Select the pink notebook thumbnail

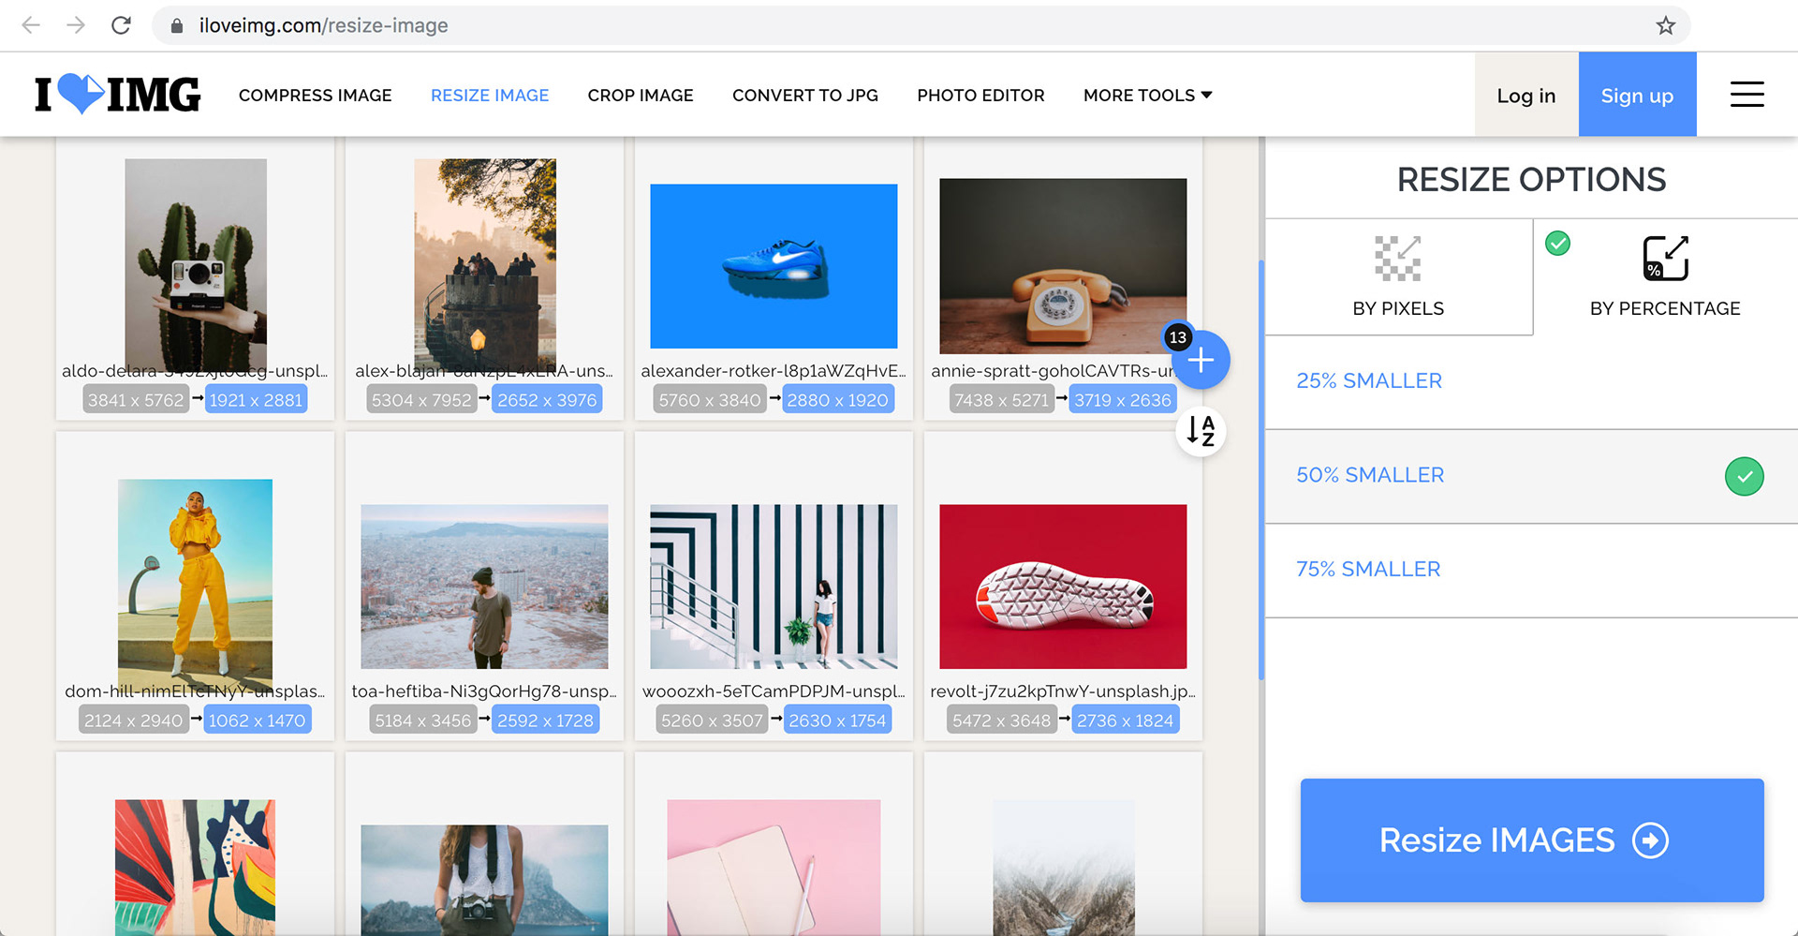pos(774,868)
